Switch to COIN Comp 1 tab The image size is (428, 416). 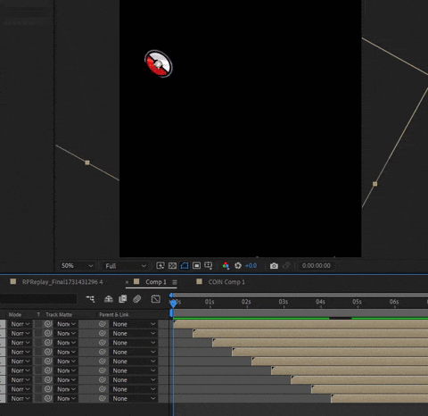pos(226,282)
